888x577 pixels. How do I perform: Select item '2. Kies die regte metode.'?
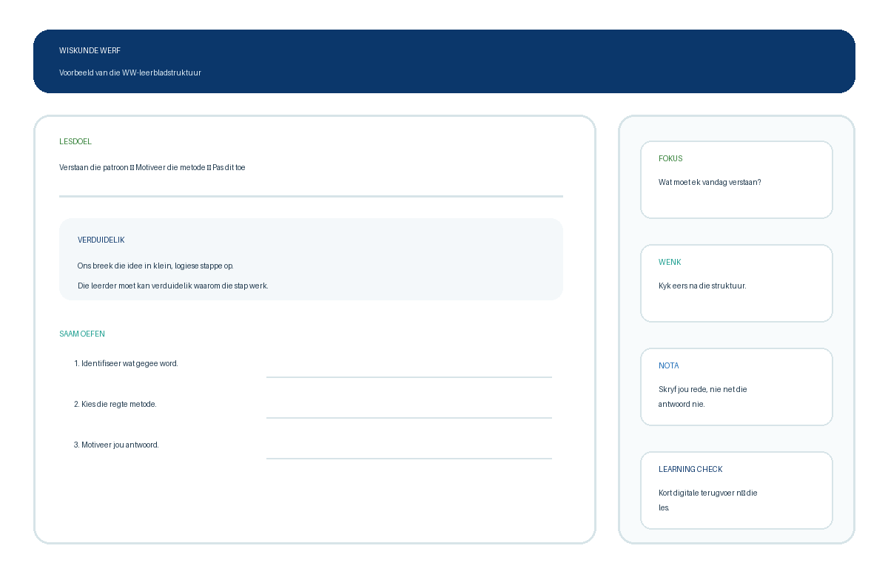115,404
